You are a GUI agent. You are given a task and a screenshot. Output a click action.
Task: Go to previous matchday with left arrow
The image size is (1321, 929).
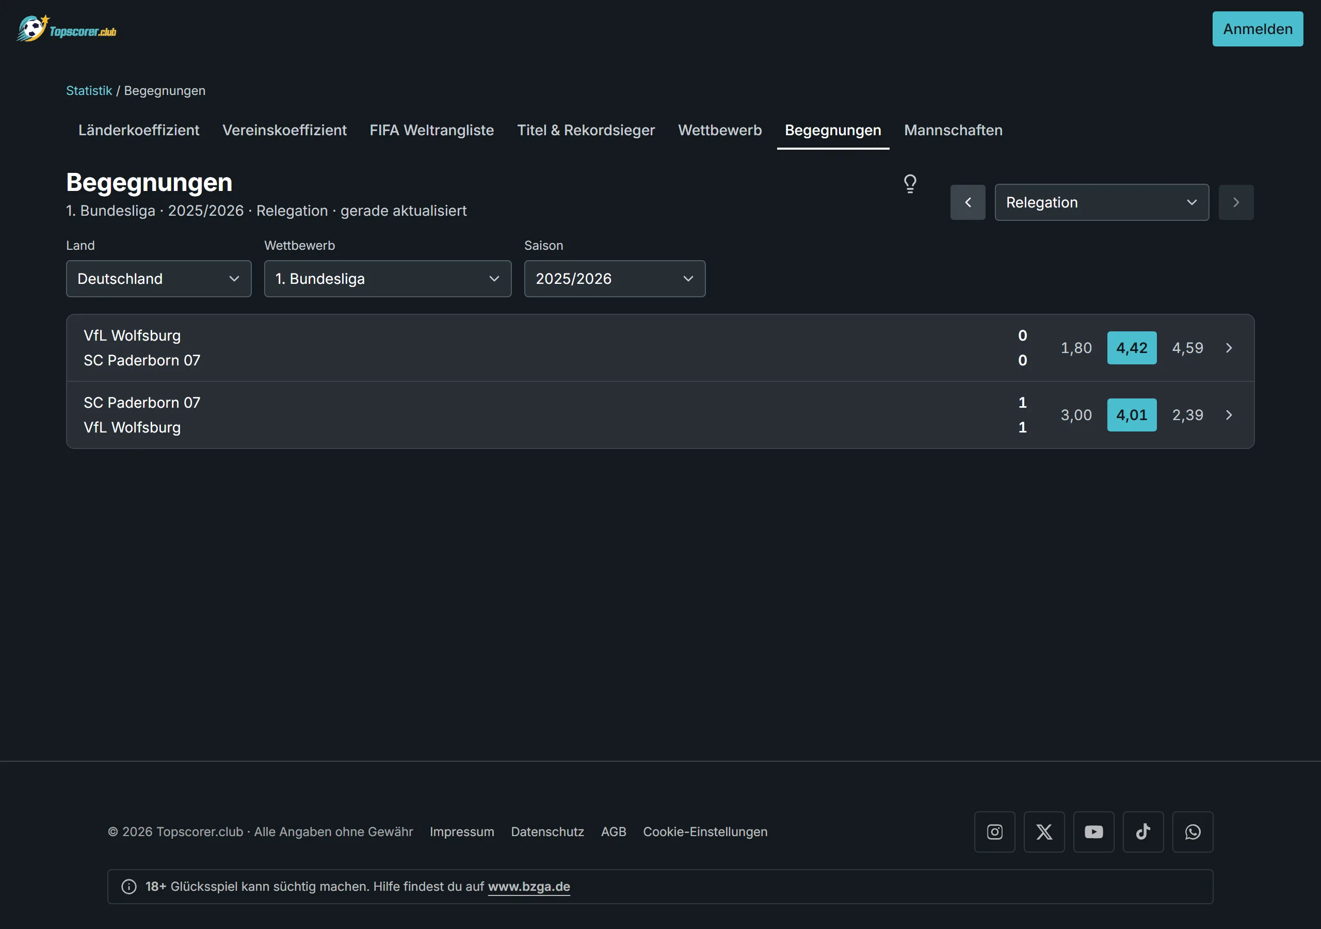click(x=968, y=203)
